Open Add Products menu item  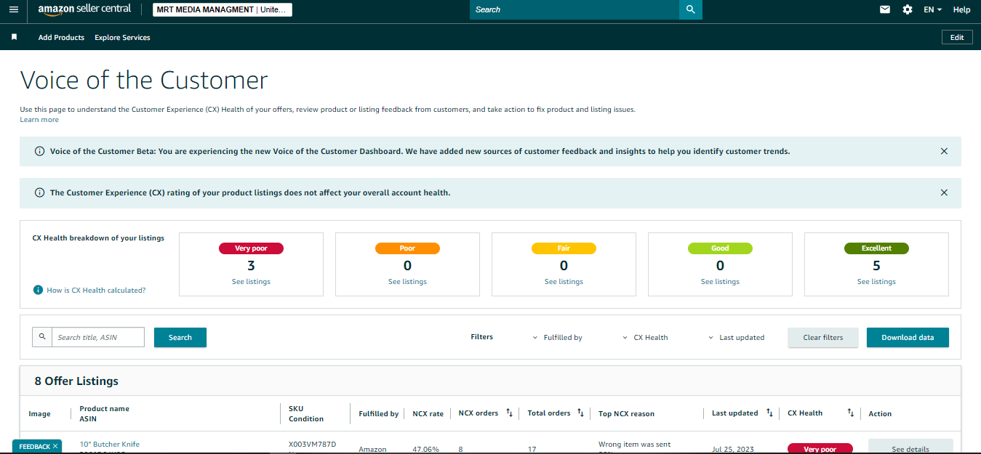coord(61,37)
